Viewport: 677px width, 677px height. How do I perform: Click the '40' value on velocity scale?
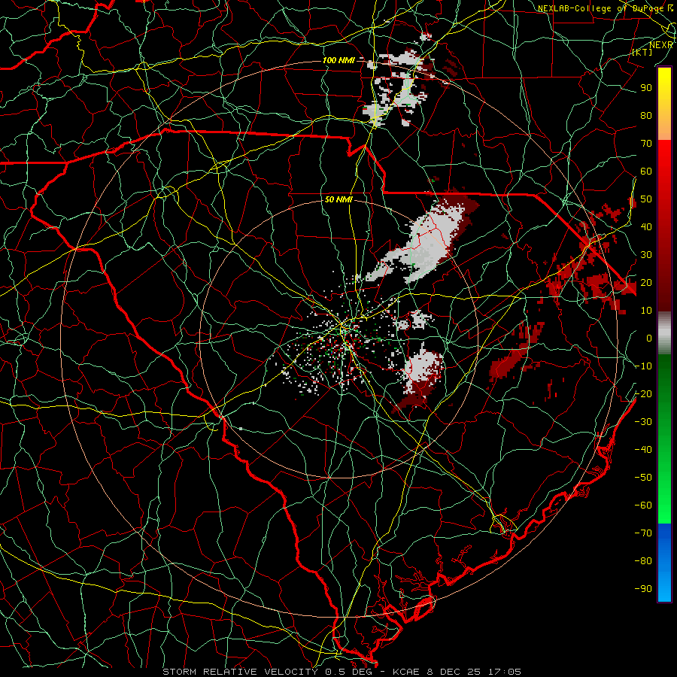646,227
